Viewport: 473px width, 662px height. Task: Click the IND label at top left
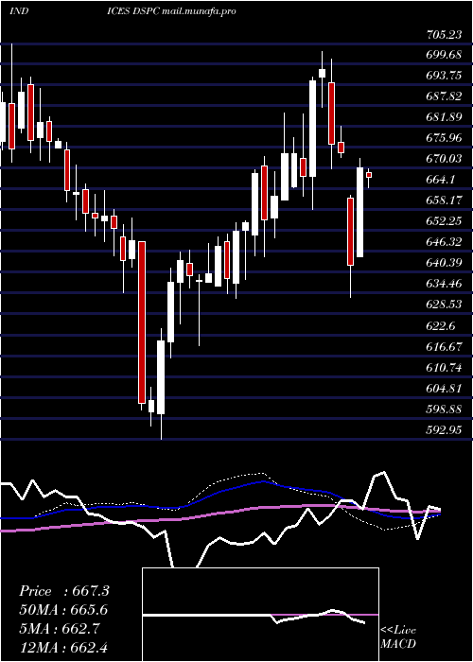[x=19, y=11]
